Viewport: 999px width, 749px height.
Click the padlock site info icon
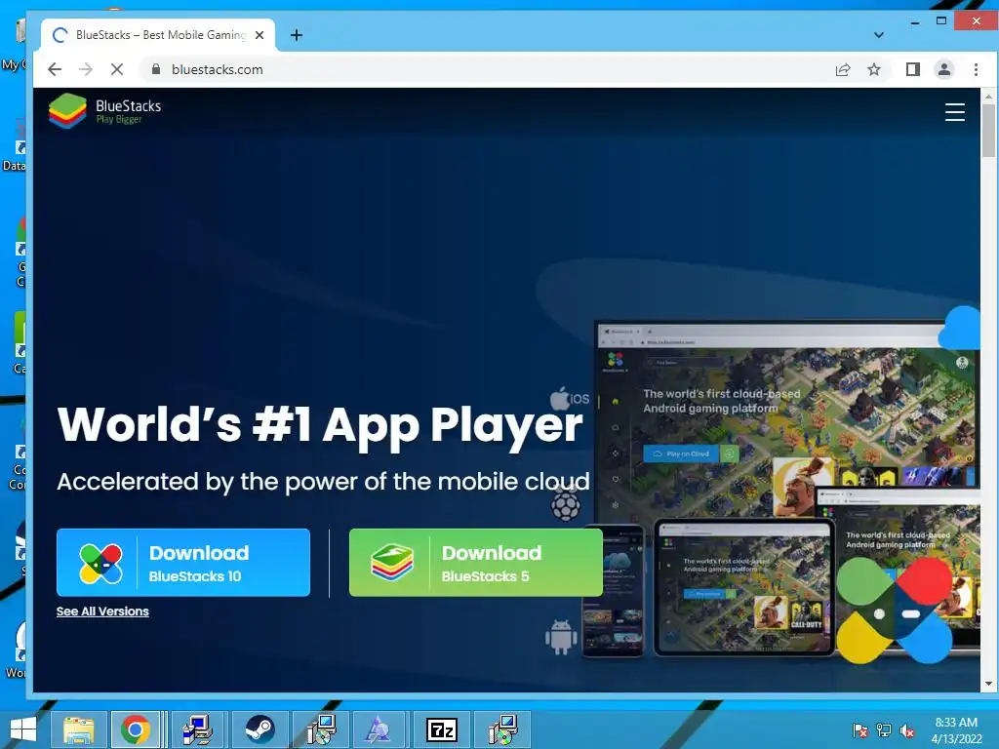coord(155,69)
